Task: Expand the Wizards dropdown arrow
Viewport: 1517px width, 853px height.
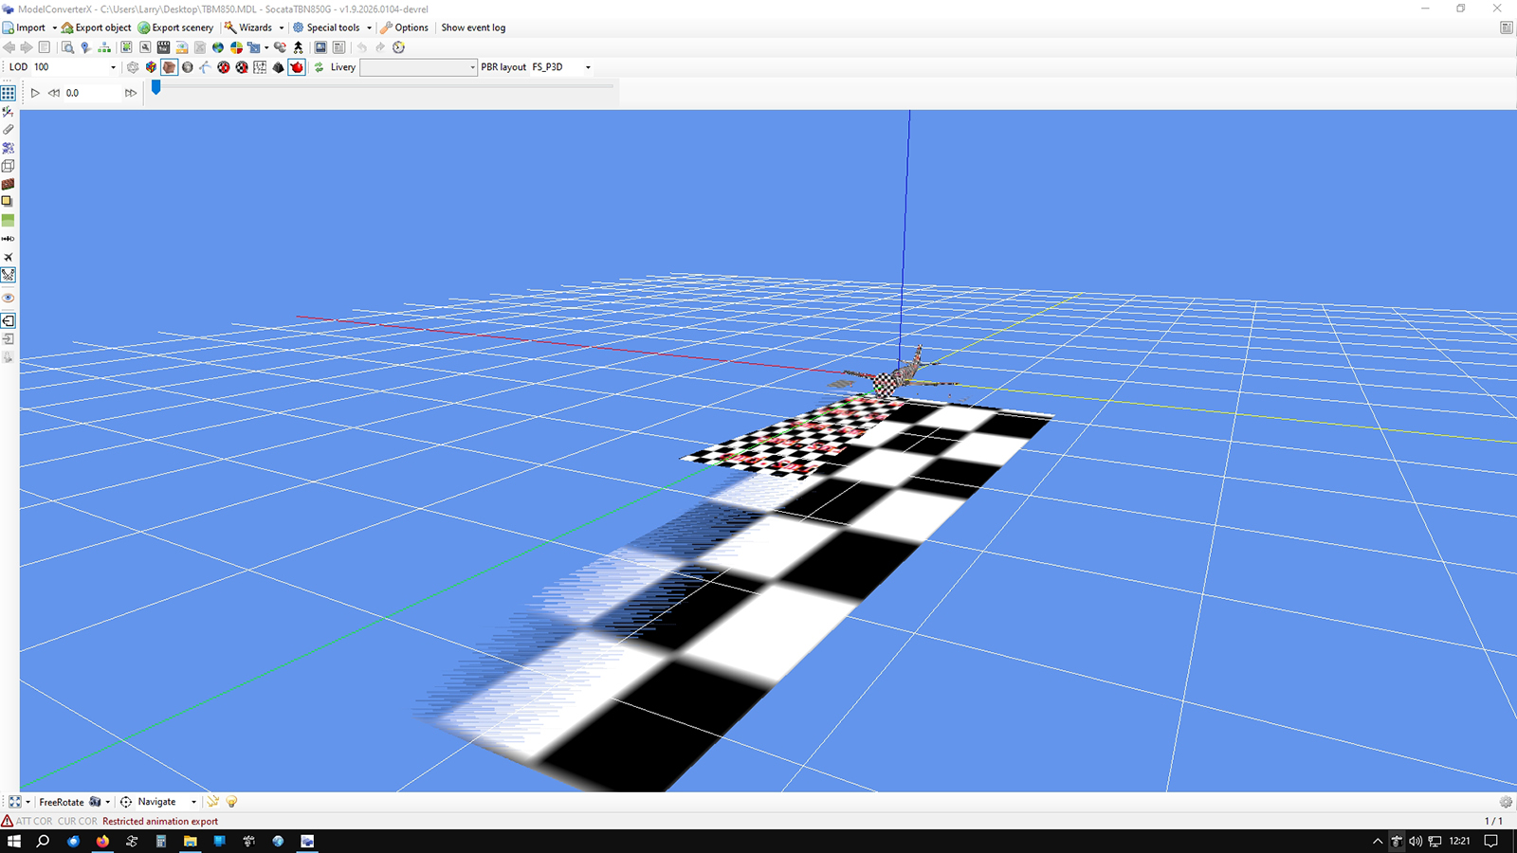Action: coord(281,27)
